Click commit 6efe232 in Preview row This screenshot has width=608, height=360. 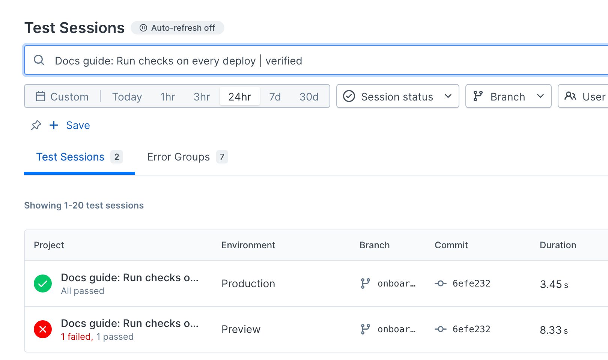pos(471,329)
